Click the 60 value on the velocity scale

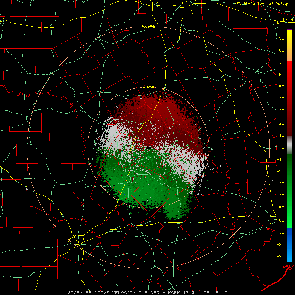click(x=282, y=75)
